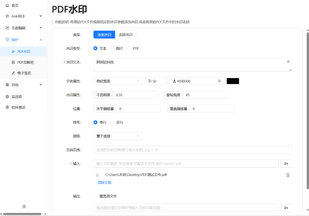Screen dimensions: 309x216
Task: Click the scroll down arrow at right edge
Action: (x=308, y=210)
